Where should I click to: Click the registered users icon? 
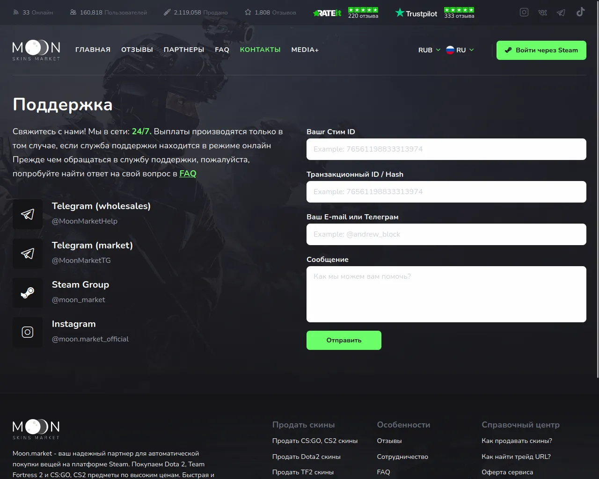click(x=73, y=13)
